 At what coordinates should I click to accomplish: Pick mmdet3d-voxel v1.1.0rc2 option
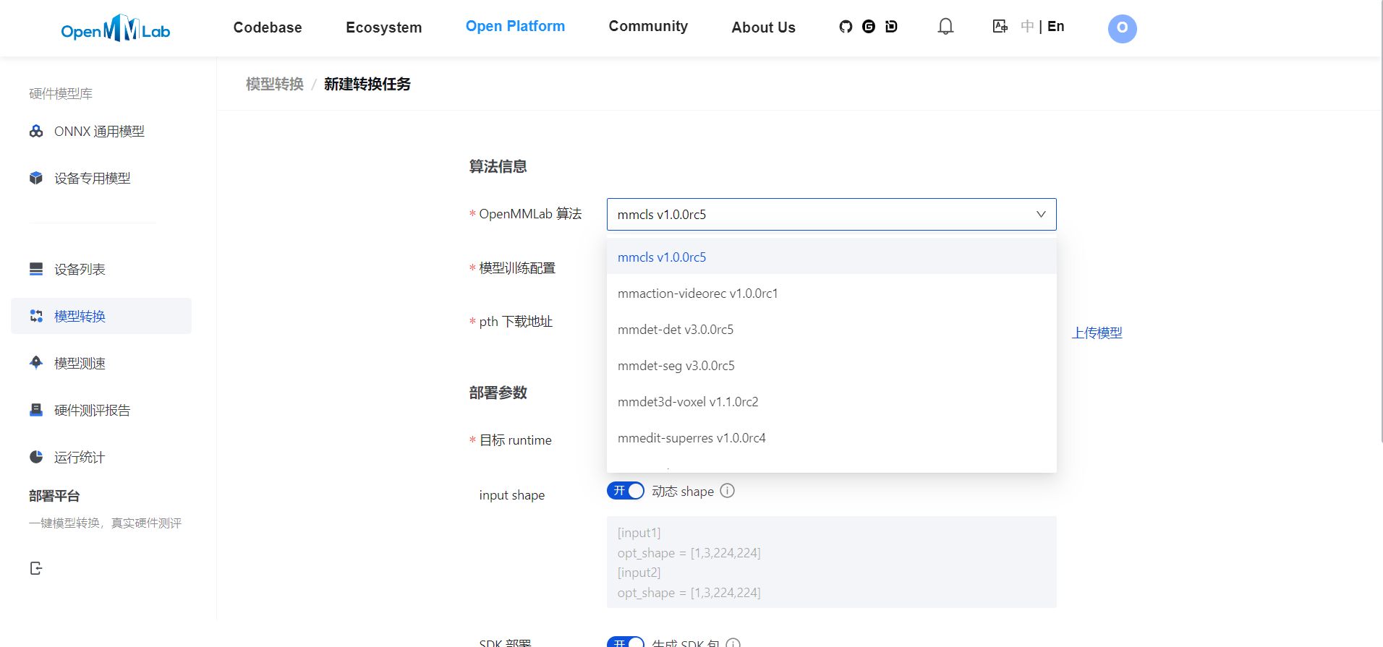pos(832,402)
